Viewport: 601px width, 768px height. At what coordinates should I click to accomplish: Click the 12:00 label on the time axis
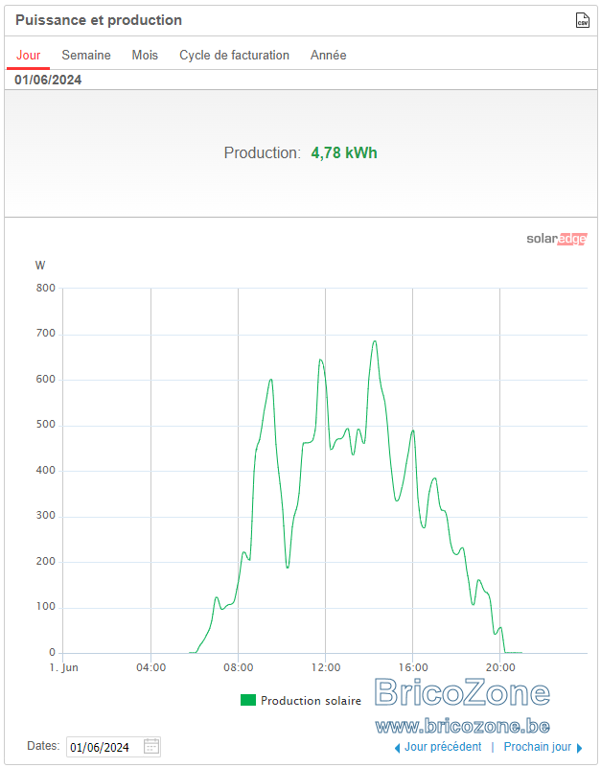coord(326,667)
